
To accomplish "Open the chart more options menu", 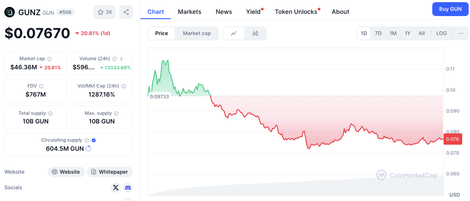I will point(461,33).
